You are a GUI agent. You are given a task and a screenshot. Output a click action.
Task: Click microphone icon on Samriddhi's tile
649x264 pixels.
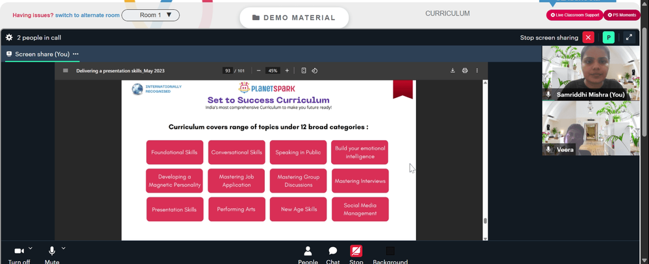tap(548, 94)
